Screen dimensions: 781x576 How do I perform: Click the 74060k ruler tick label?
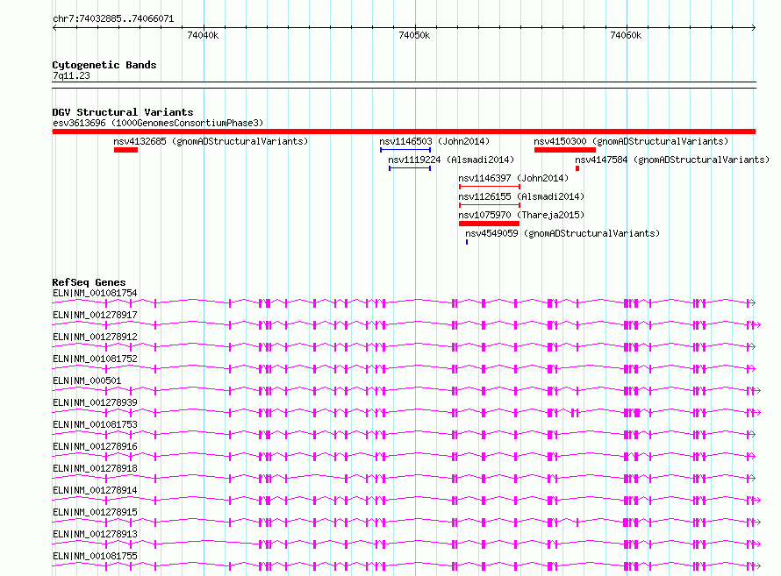(x=626, y=35)
